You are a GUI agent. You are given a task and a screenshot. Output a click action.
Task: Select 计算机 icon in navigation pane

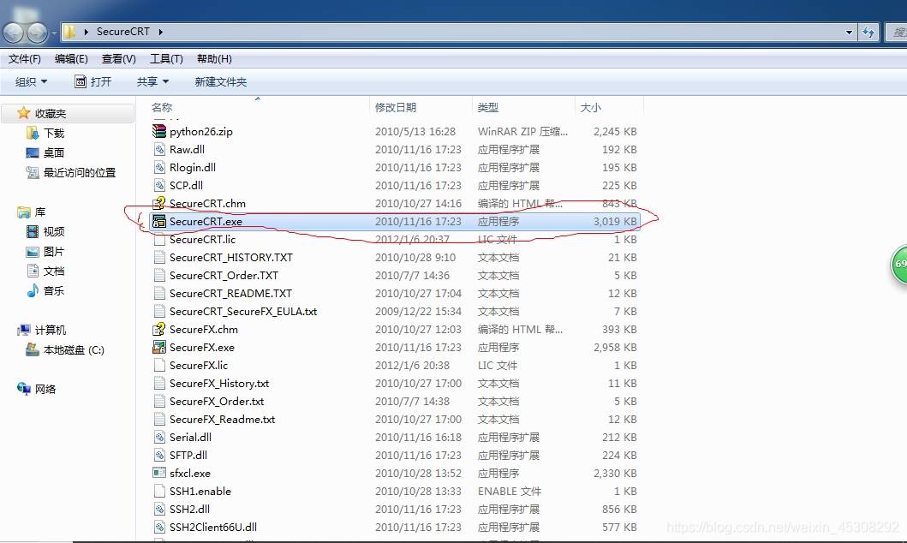coord(24,331)
